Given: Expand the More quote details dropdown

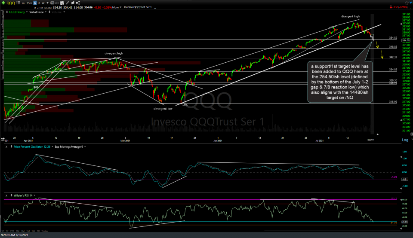Looking at the screenshot, I should coord(117,7).
